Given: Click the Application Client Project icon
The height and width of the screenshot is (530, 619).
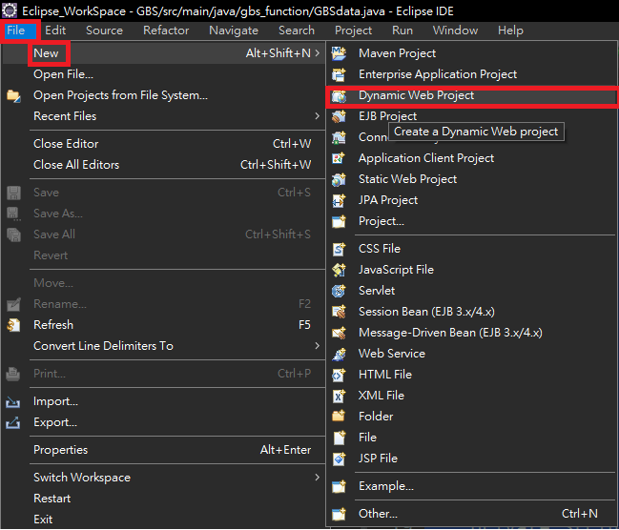Looking at the screenshot, I should pos(339,158).
